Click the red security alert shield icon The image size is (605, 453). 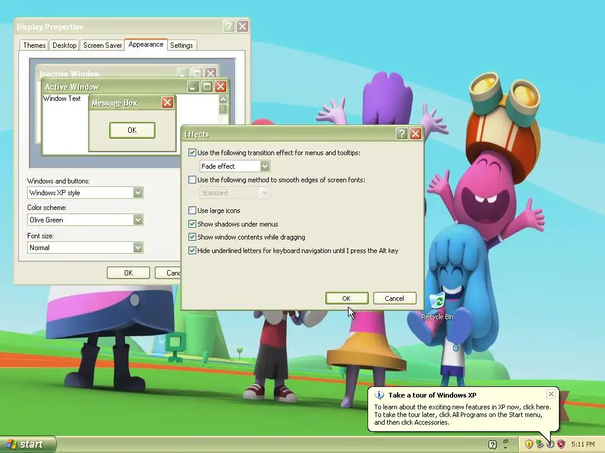click(x=561, y=444)
